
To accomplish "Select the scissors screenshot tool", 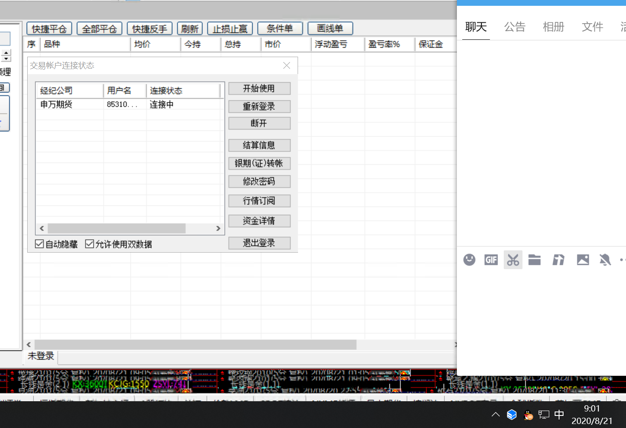I will (513, 260).
